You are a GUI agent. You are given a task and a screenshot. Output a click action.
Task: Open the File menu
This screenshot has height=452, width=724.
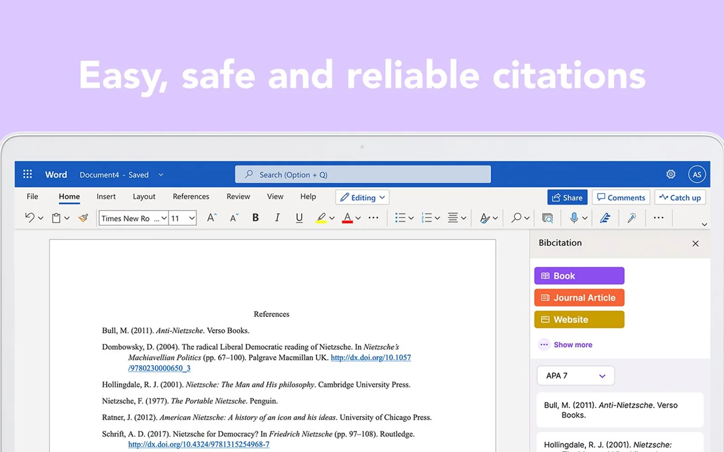(32, 197)
